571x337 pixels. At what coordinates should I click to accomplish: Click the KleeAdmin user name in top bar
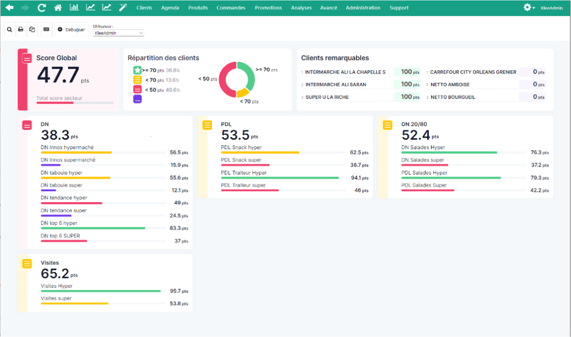pos(551,8)
